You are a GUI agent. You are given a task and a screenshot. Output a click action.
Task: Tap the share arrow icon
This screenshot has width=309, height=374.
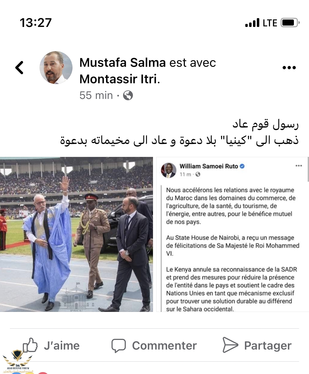pos(230,345)
